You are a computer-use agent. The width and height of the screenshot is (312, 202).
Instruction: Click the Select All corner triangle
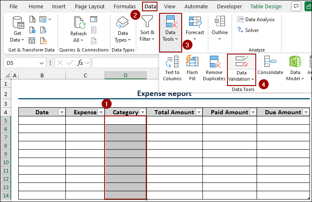point(7,75)
